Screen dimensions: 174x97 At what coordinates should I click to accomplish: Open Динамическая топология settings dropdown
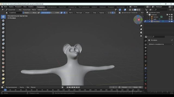[130, 13]
